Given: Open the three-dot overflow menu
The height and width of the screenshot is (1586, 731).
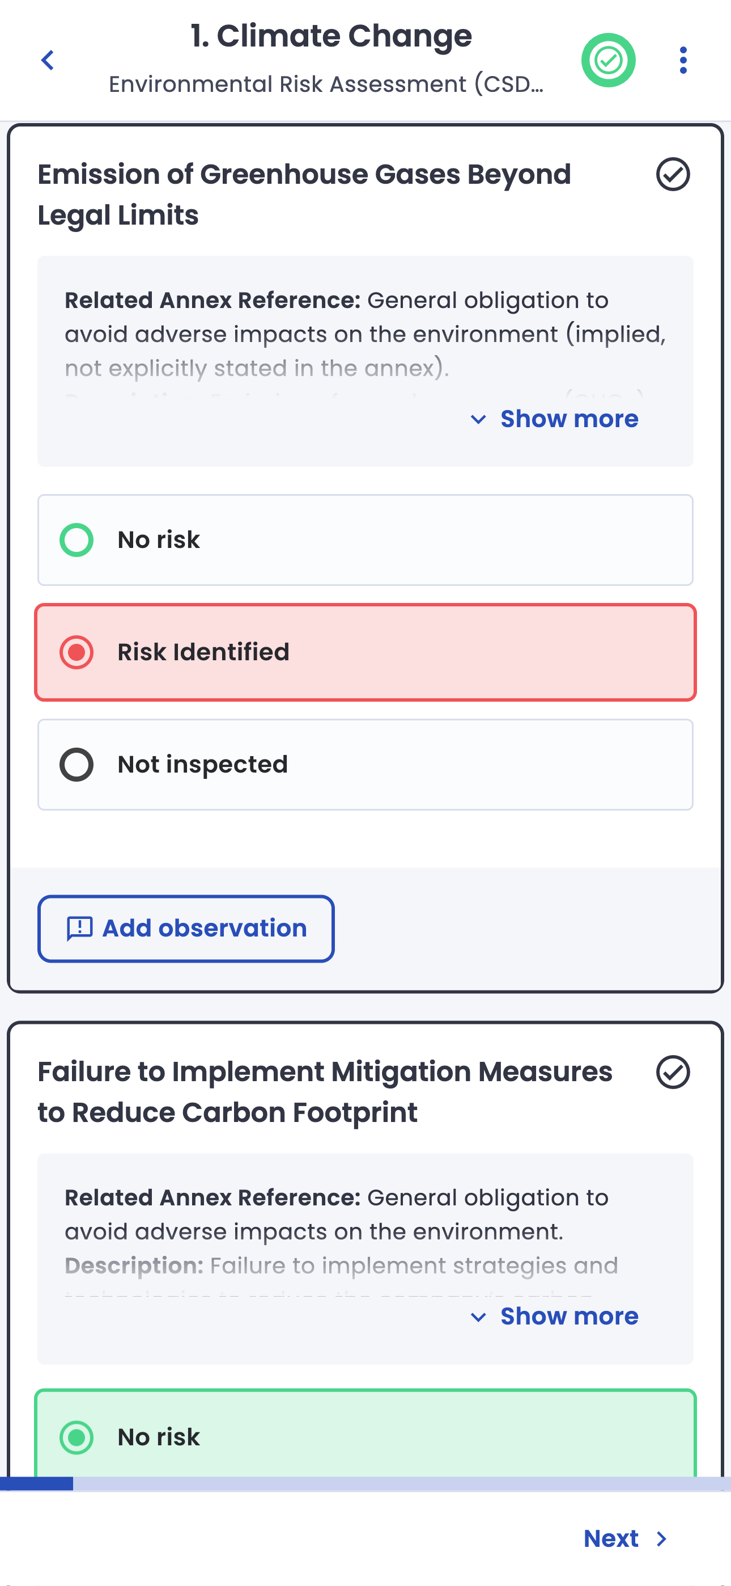Looking at the screenshot, I should [x=683, y=60].
